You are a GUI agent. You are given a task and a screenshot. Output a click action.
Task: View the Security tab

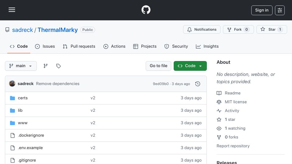(176, 46)
